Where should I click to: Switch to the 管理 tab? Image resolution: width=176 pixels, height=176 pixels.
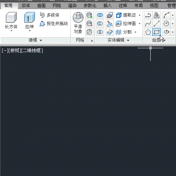(x=171, y=6)
